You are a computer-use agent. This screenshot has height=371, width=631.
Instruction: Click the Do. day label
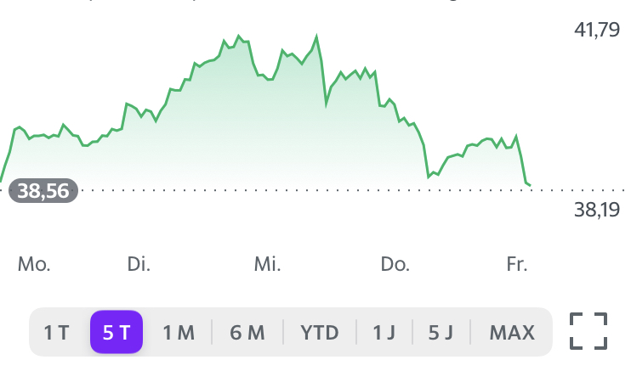[x=395, y=264]
